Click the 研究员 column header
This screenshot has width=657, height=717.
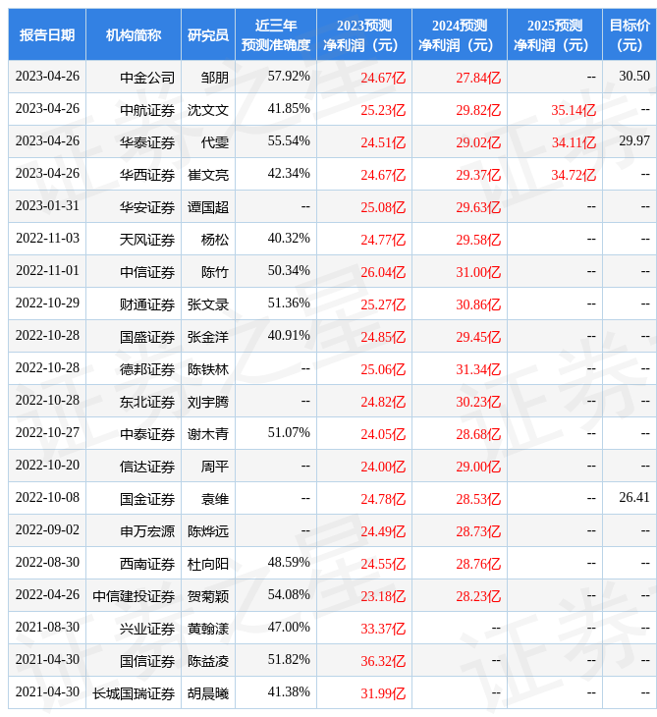pyautogui.click(x=208, y=34)
